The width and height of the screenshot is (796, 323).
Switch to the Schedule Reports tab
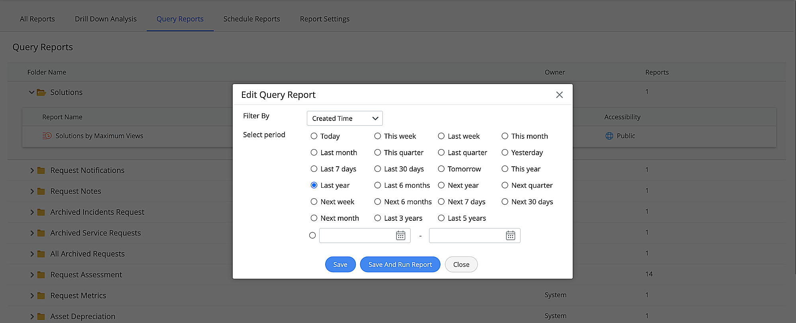coord(252,19)
